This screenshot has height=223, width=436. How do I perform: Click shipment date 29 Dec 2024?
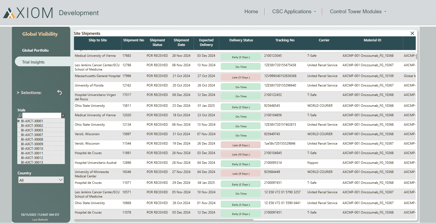tap(181, 183)
